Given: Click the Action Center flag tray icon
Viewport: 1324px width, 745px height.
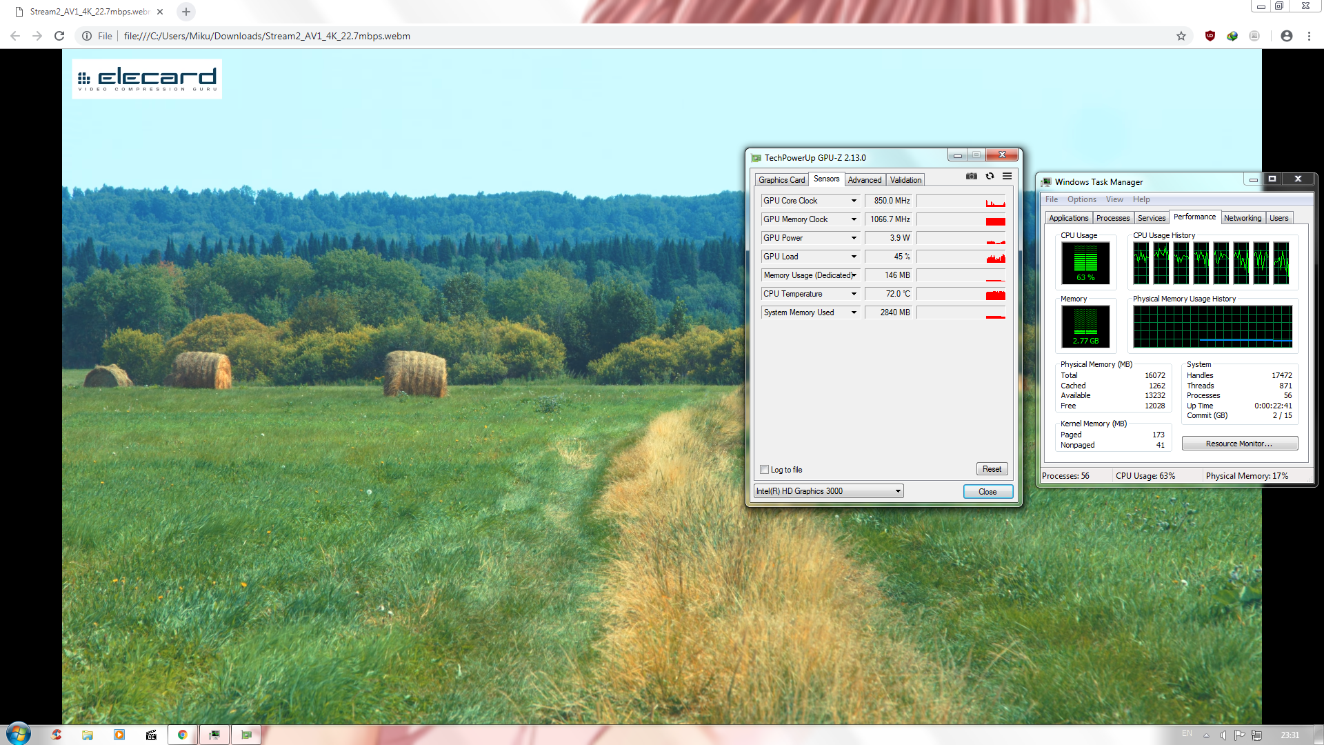Looking at the screenshot, I should click(1239, 735).
